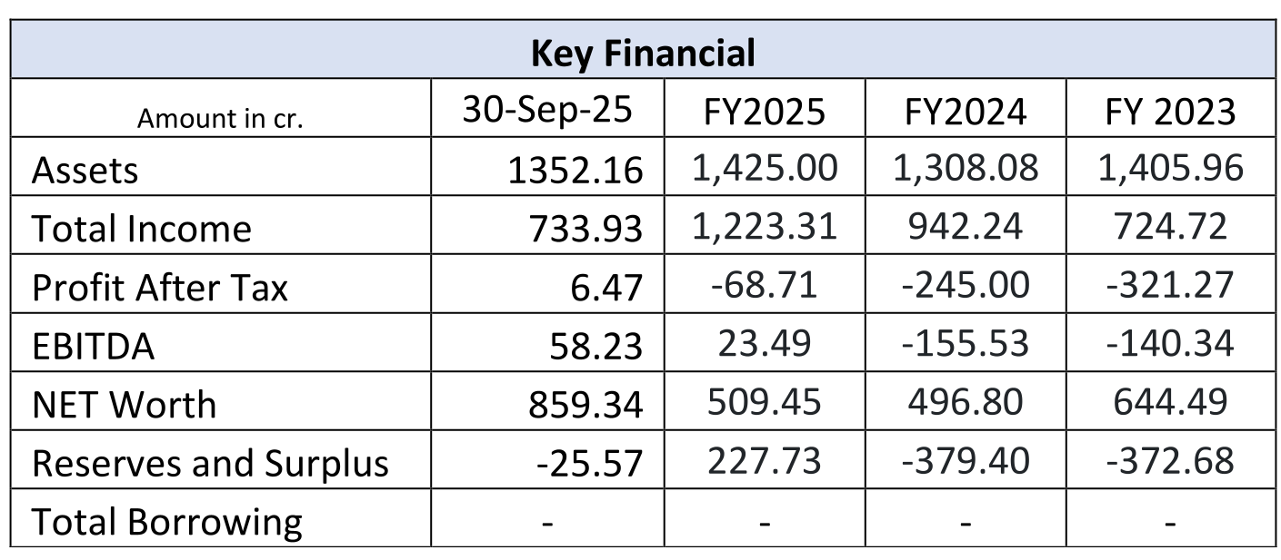Click the FY2024 column header
The height and width of the screenshot is (560, 1281).
click(966, 112)
